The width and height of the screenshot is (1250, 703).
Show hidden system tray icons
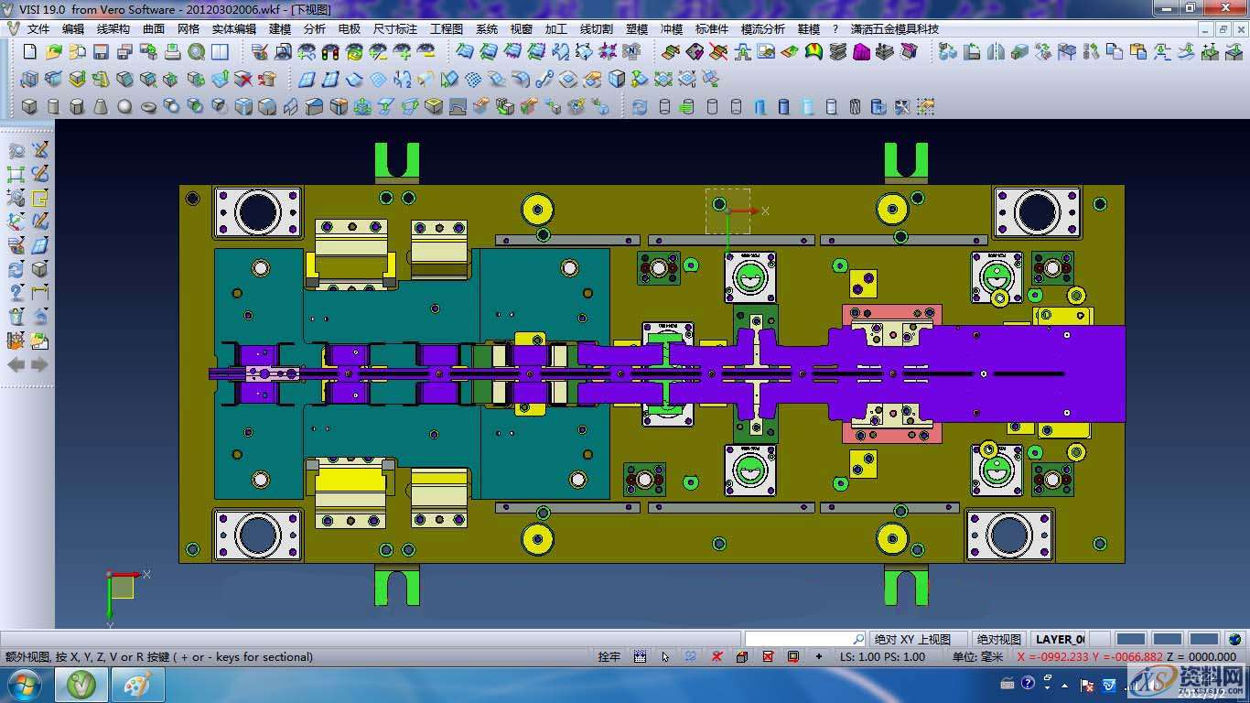pos(1062,684)
